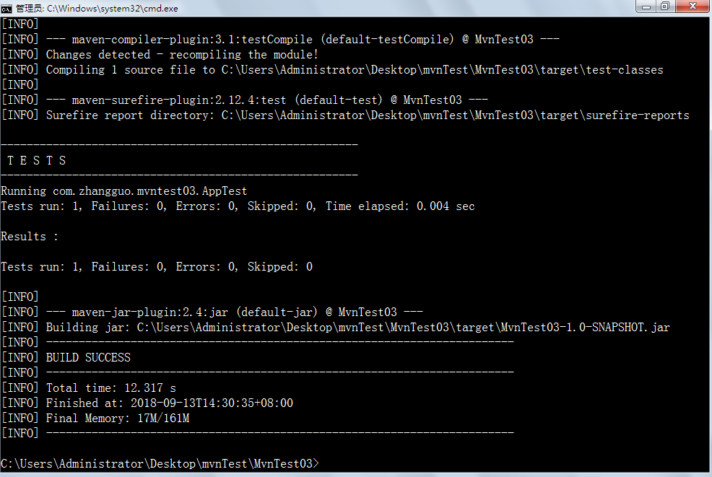Click the Finished at timestamp line
This screenshot has width=712, height=477.
coord(169,403)
